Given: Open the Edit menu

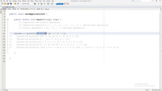Looking at the screenshot, I should pyautogui.click(x=7, y=1).
